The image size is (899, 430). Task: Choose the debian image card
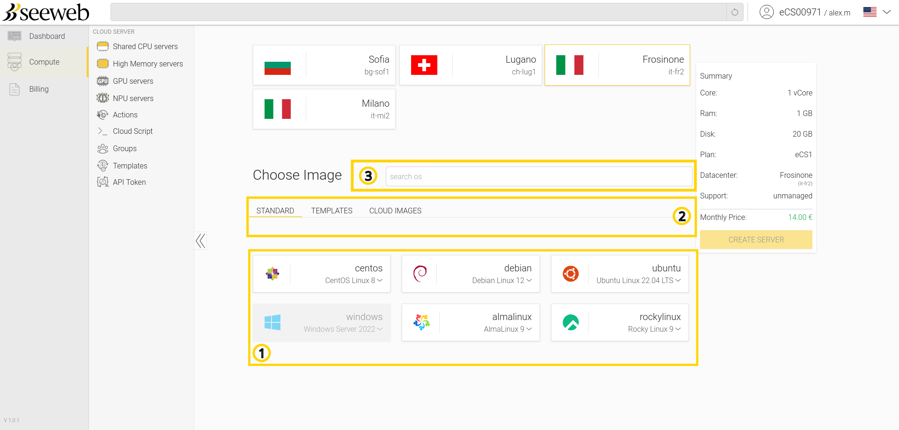coord(471,274)
